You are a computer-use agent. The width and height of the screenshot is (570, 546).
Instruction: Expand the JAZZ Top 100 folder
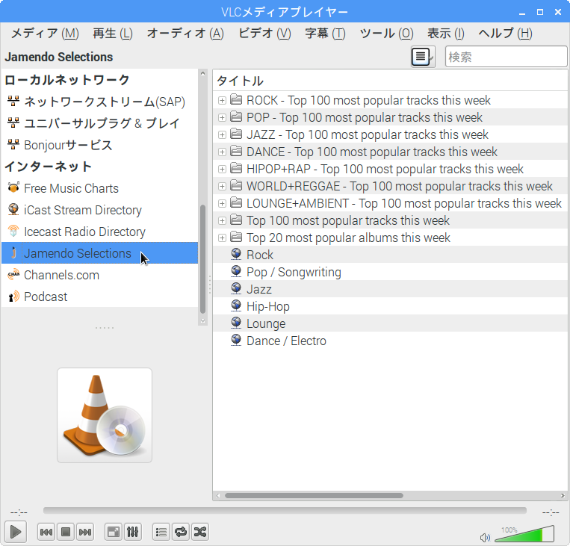pyautogui.click(x=222, y=134)
